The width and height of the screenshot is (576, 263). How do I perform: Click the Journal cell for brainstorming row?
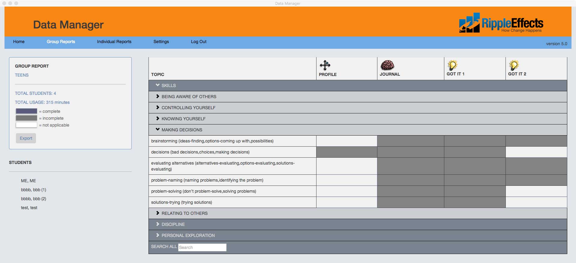click(x=411, y=141)
